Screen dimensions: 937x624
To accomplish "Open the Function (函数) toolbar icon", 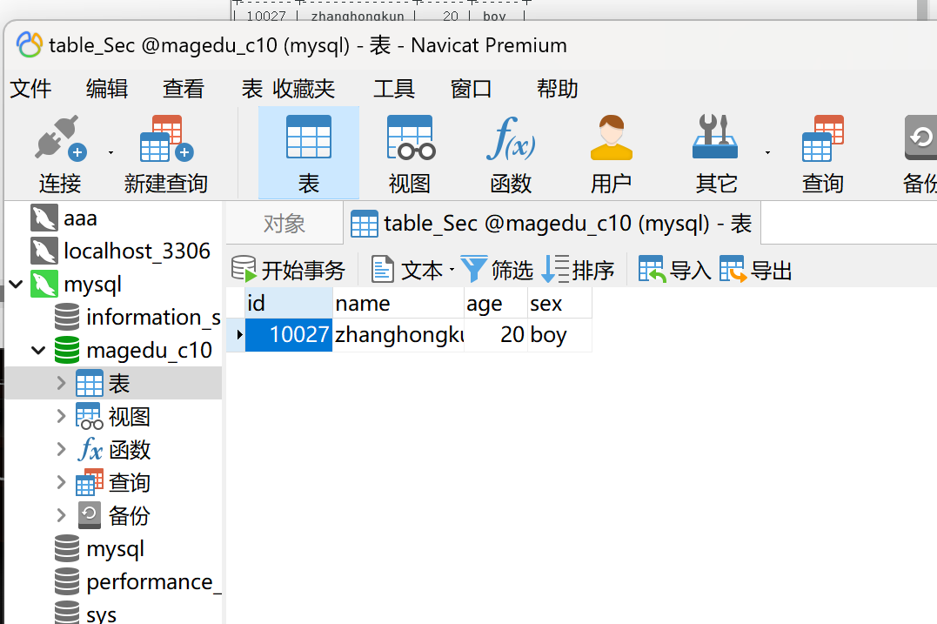I will pos(511,154).
